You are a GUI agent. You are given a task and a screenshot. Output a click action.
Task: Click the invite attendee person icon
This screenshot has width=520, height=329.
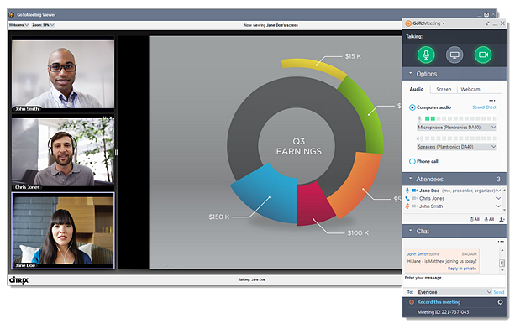coord(502,219)
